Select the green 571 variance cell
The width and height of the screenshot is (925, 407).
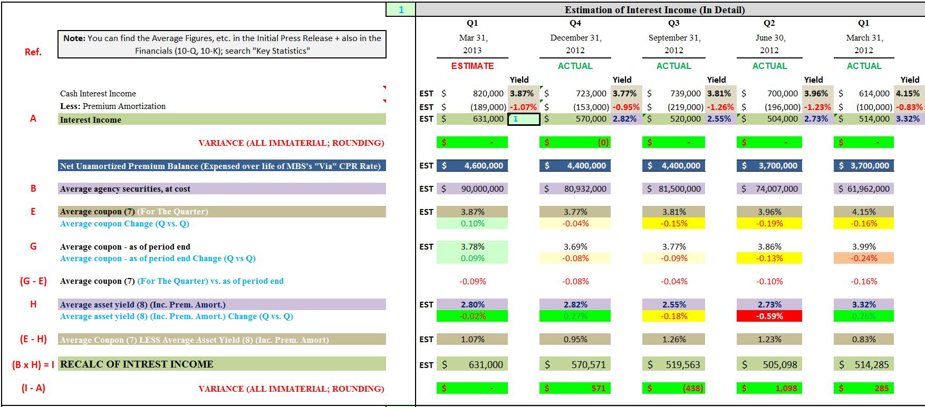click(x=575, y=388)
